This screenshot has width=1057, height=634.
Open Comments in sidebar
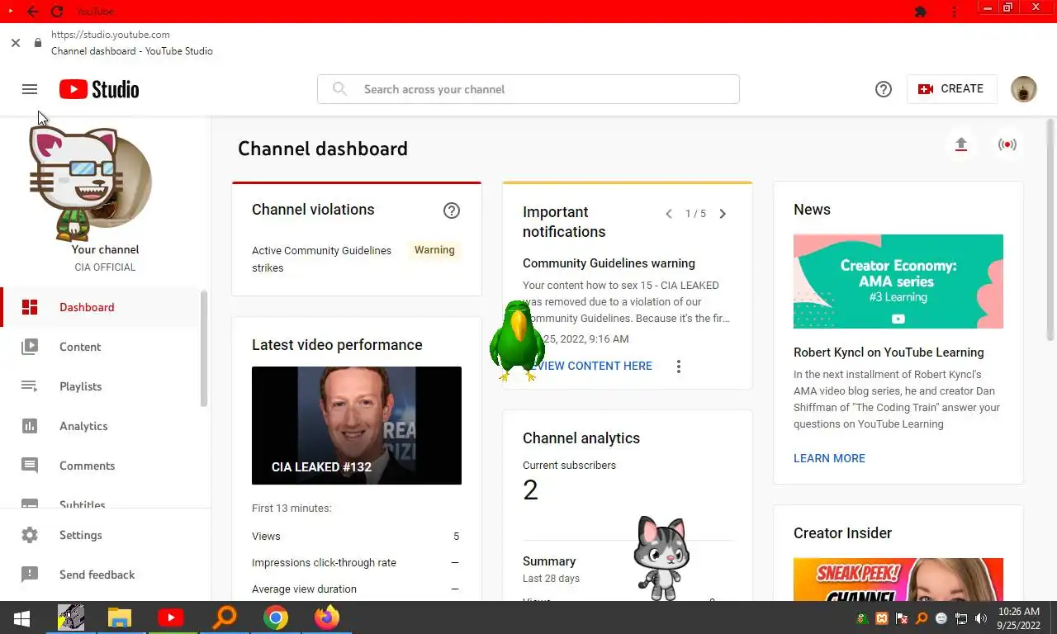coord(101,466)
